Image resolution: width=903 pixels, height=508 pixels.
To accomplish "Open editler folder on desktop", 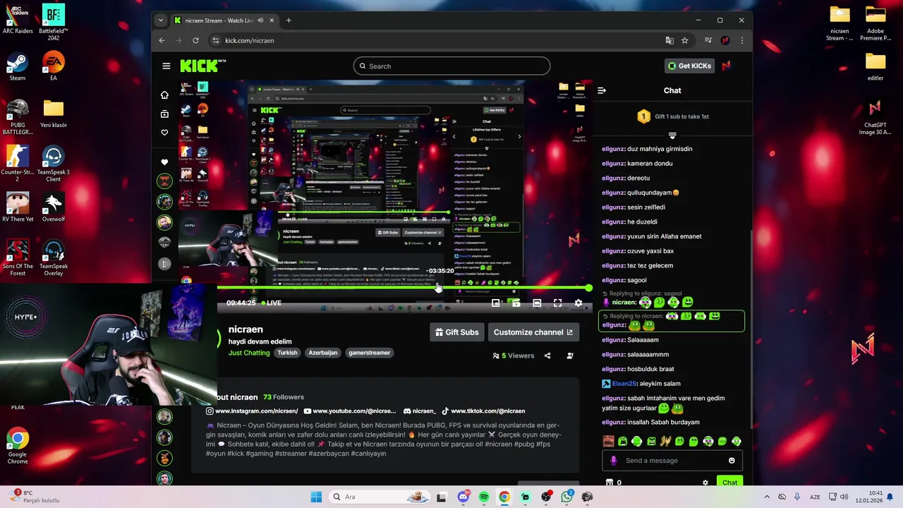I will [x=875, y=67].
